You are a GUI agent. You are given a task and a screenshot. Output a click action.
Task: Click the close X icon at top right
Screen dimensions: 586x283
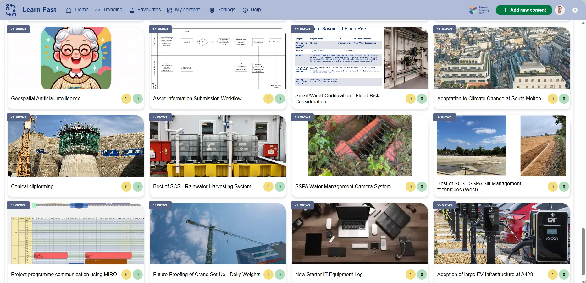(575, 10)
